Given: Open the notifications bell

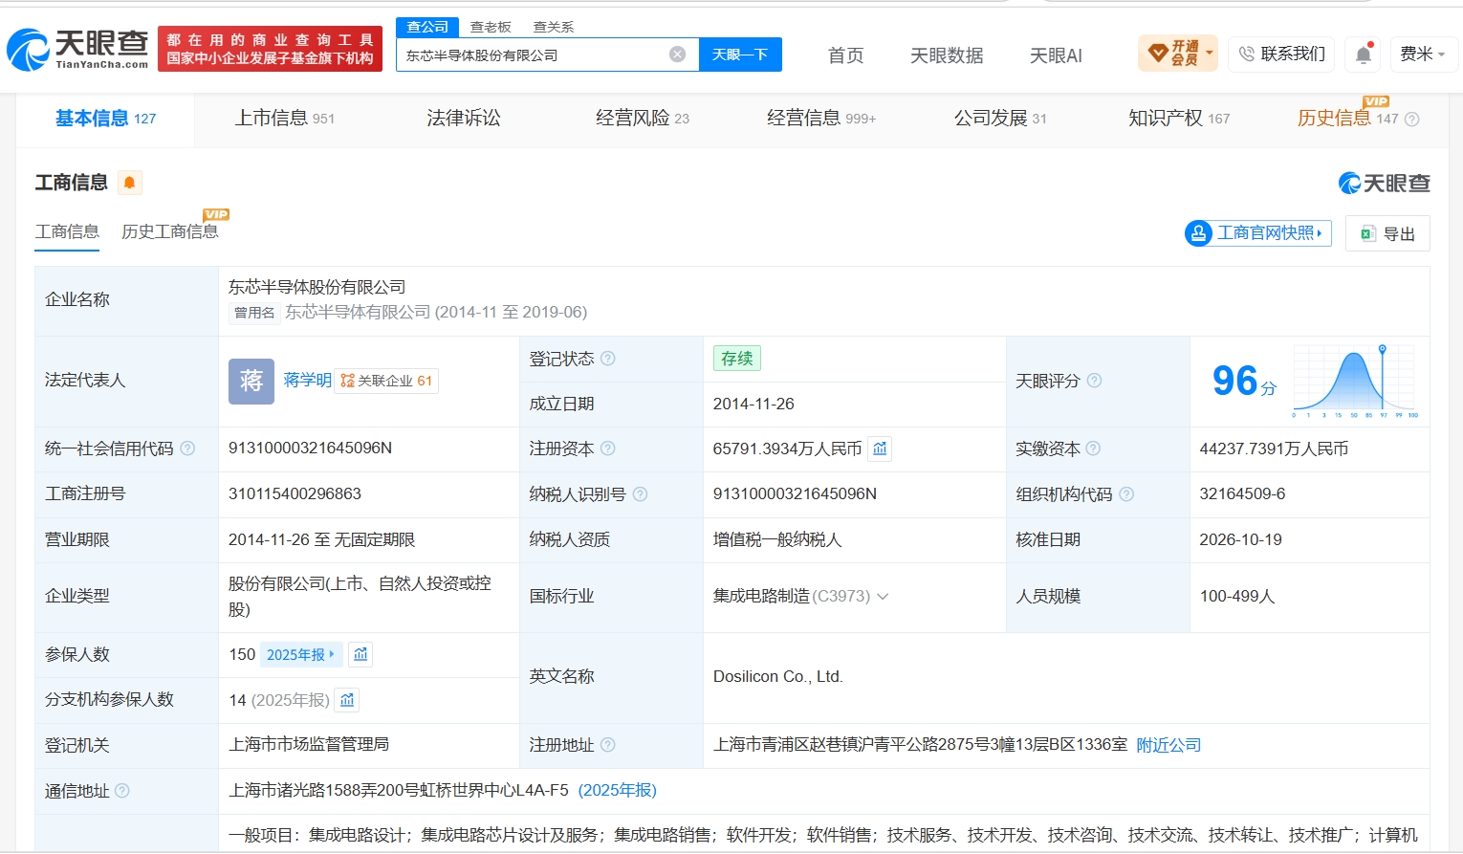Looking at the screenshot, I should [x=1364, y=55].
